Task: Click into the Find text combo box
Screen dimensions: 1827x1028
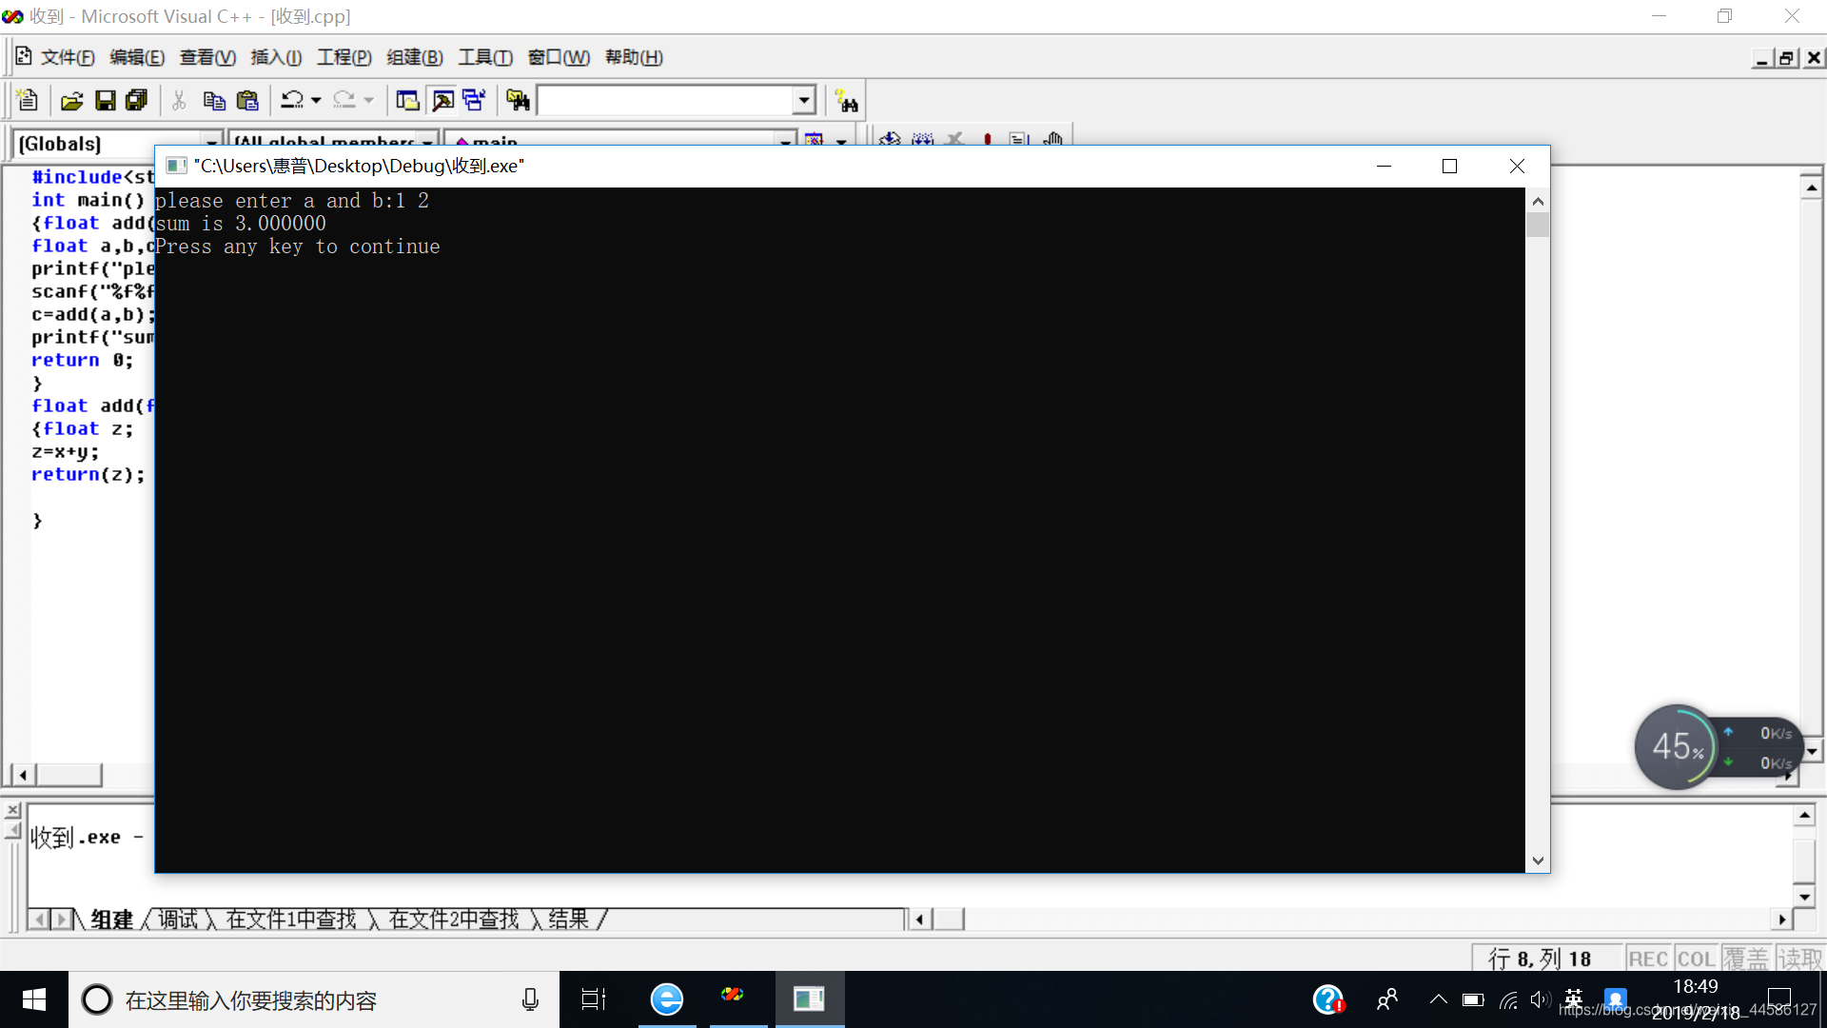Action: [665, 100]
